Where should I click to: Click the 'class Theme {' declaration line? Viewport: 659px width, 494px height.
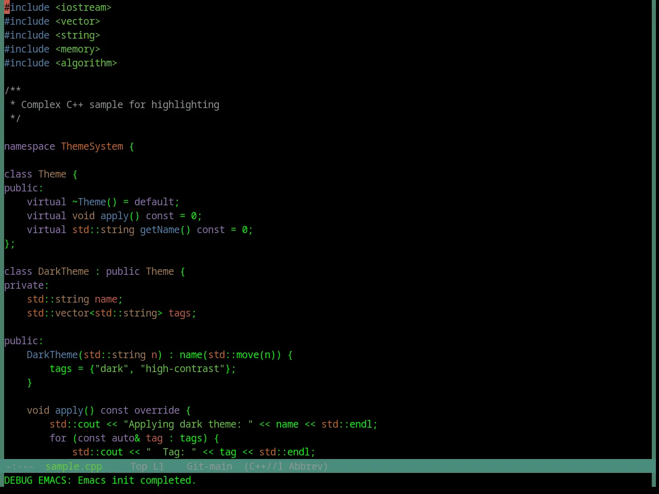[x=41, y=174]
